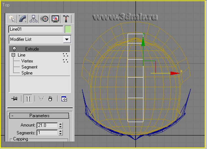Click the dots icon beside Vertex row
207x149 pixels.
click(66, 61)
